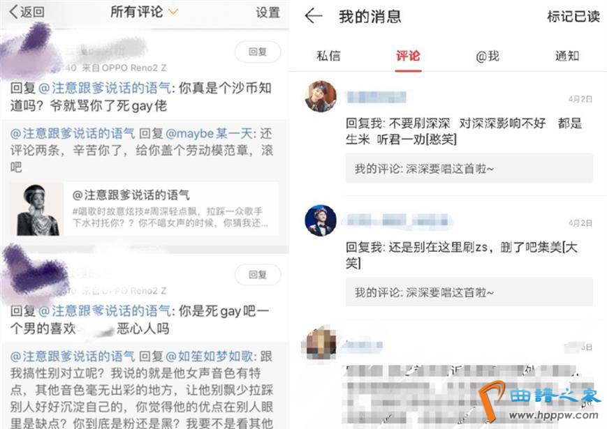The width and height of the screenshot is (607, 429).
Task: Tap the second comment's 回复 button
Action: coord(258,275)
